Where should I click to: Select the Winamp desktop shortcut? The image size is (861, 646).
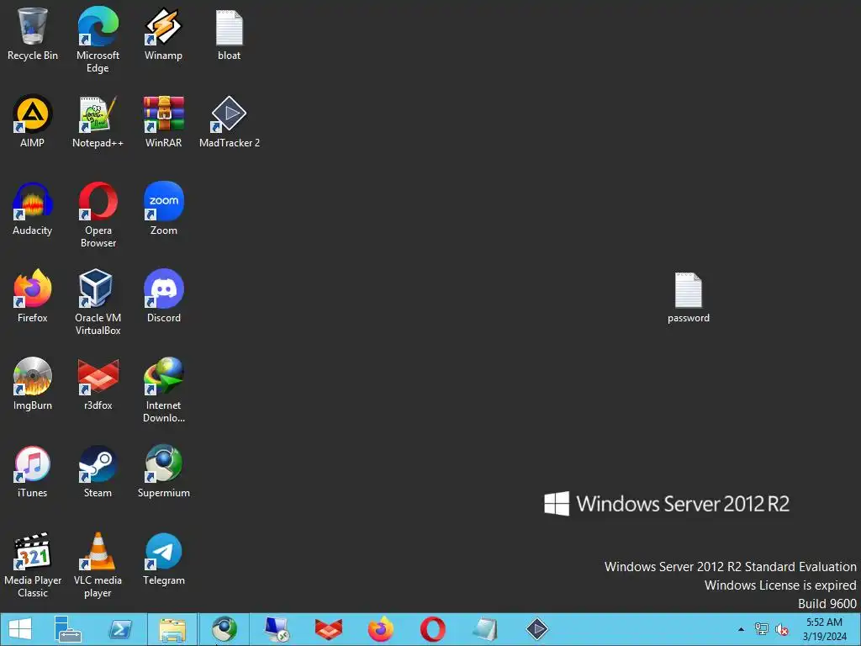(x=163, y=34)
